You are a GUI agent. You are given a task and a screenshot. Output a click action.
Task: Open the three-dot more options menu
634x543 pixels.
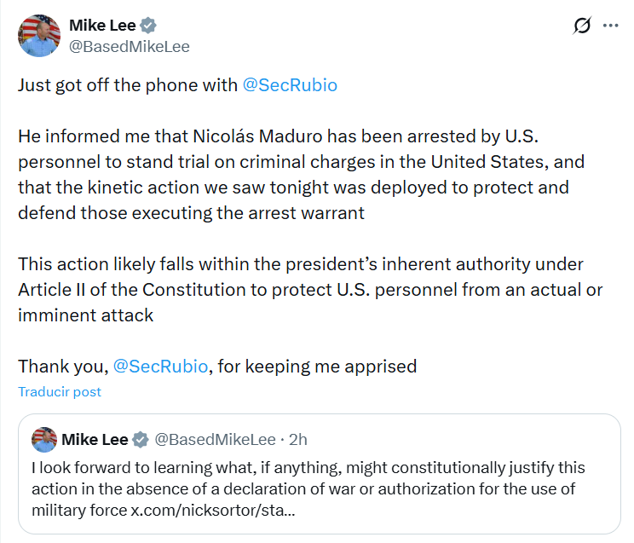pos(610,26)
